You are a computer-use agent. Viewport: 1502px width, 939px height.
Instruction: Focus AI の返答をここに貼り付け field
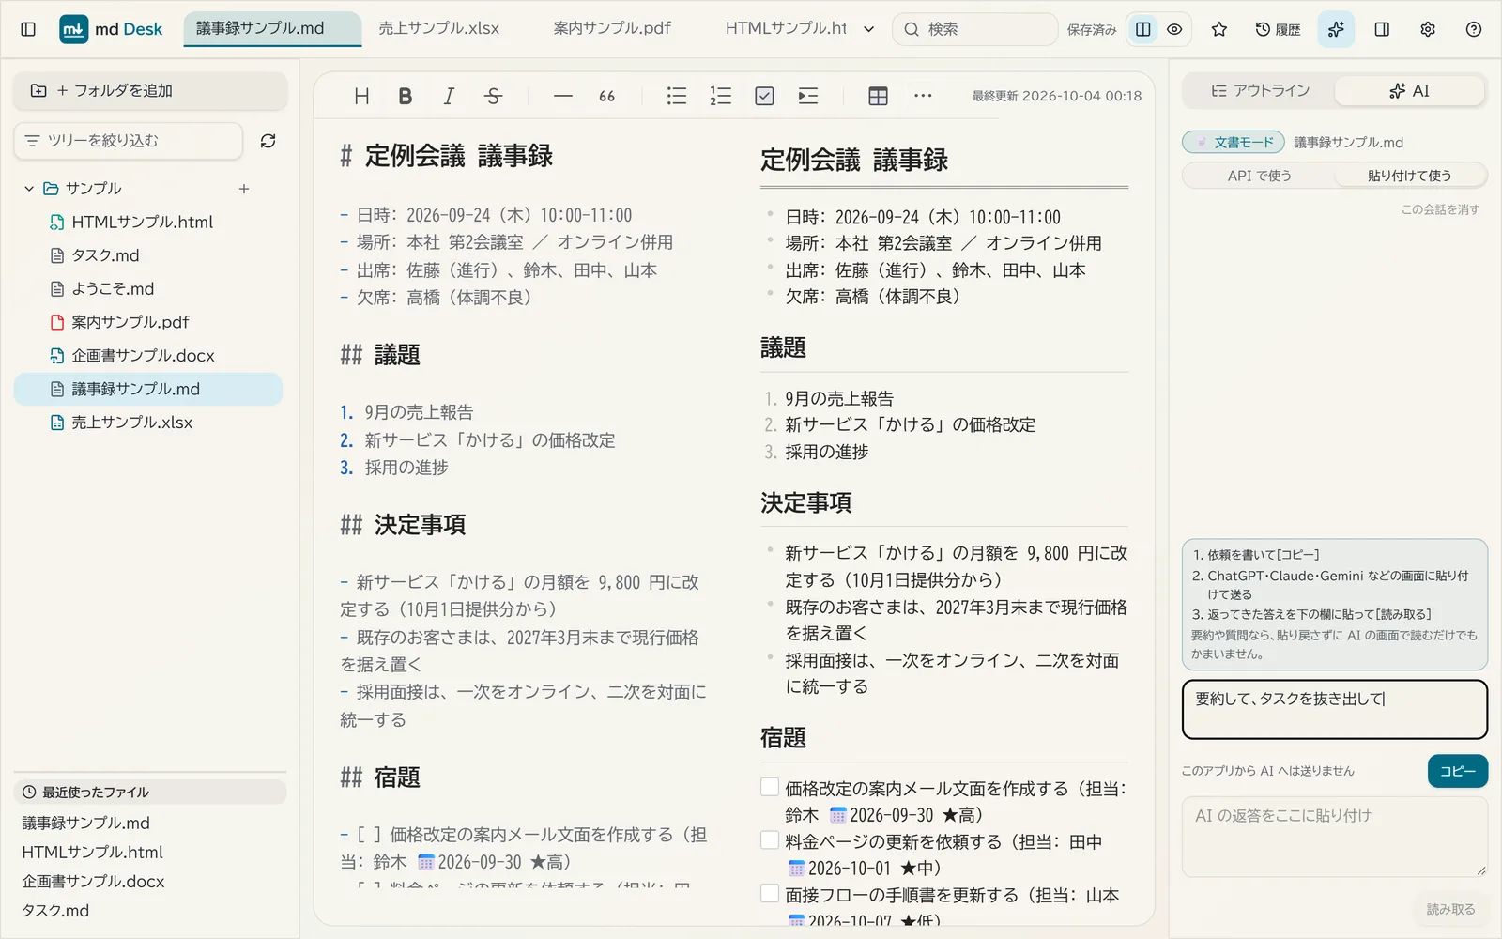1334,837
